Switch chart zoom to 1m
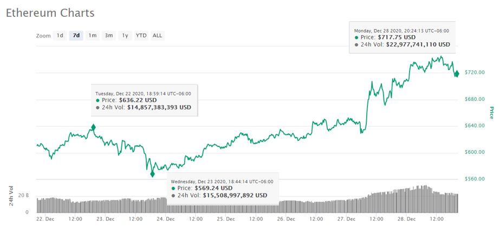 click(93, 36)
